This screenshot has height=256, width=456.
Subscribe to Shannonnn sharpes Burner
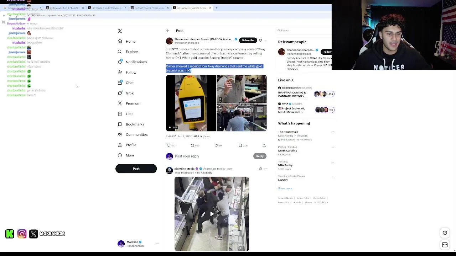pyautogui.click(x=248, y=40)
